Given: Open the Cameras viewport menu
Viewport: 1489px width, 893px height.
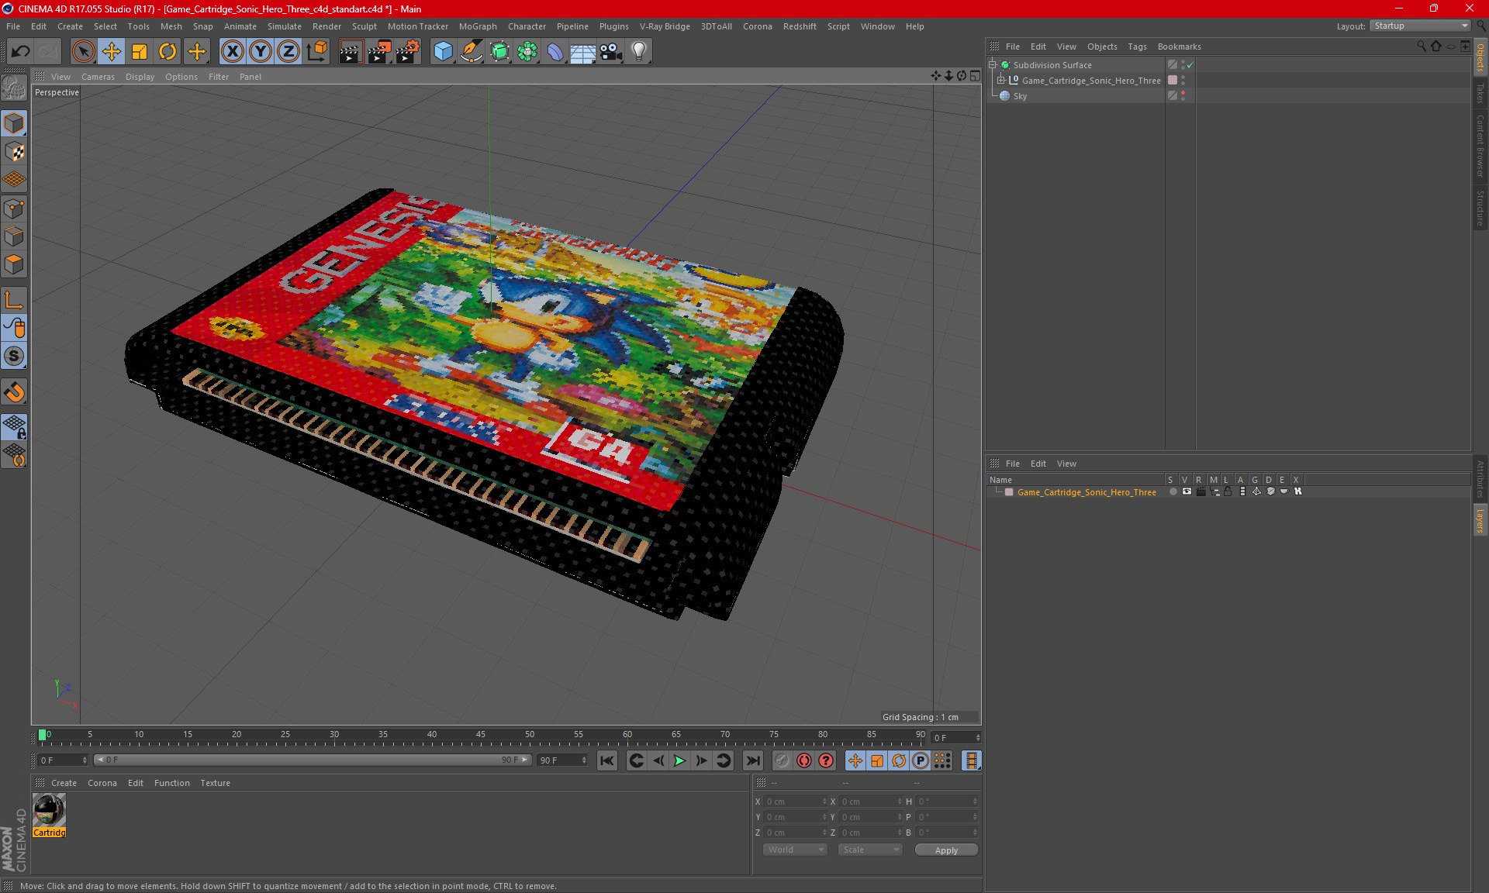Looking at the screenshot, I should (98, 77).
